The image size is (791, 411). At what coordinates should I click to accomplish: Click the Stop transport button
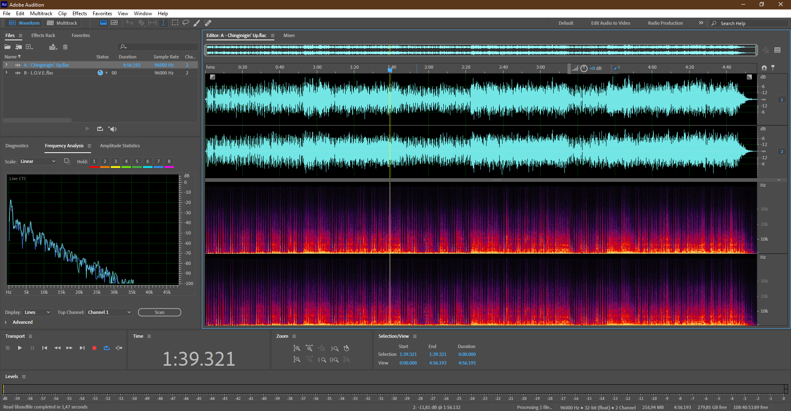point(7,348)
